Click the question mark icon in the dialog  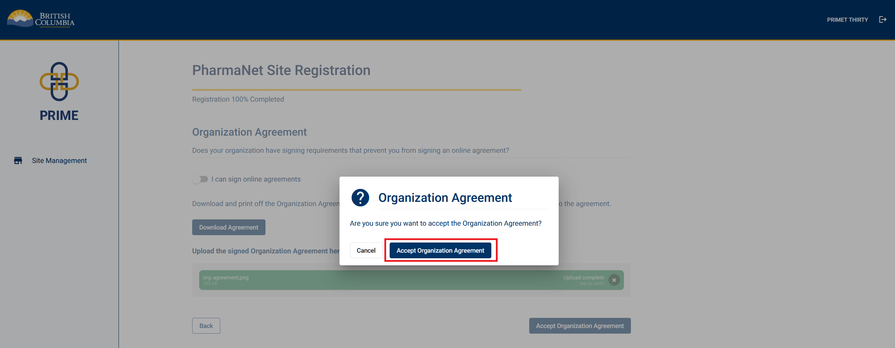pos(360,197)
